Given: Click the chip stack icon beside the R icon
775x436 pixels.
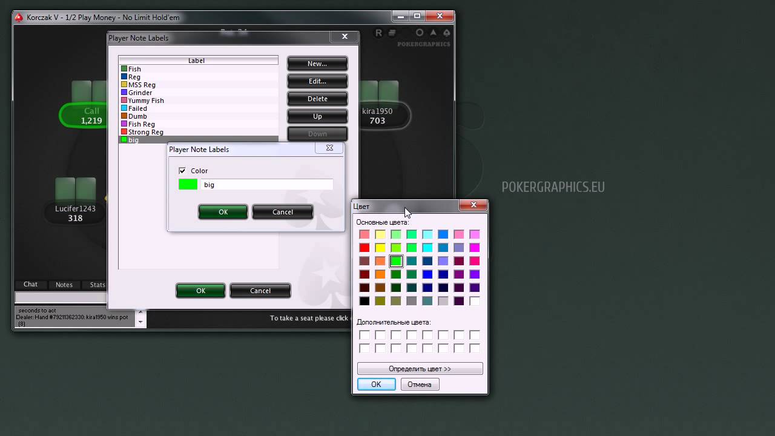Looking at the screenshot, I should pyautogui.click(x=392, y=33).
